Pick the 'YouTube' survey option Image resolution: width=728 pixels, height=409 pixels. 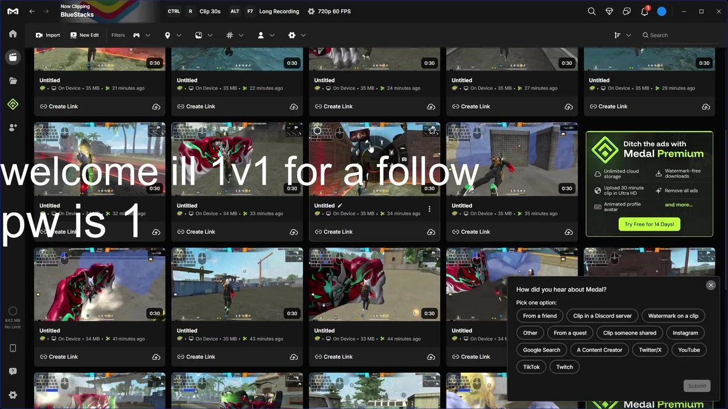(x=689, y=350)
